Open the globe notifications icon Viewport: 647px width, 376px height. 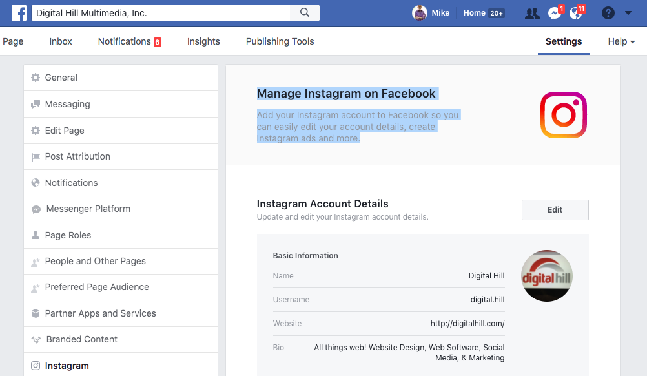(576, 14)
